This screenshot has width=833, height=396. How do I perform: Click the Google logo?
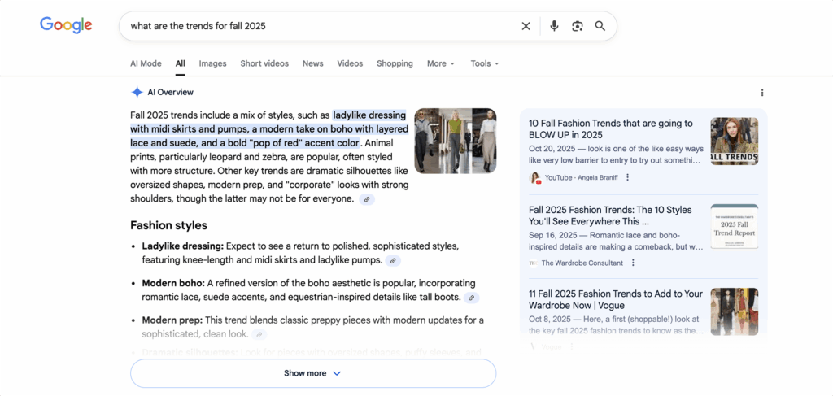click(66, 25)
